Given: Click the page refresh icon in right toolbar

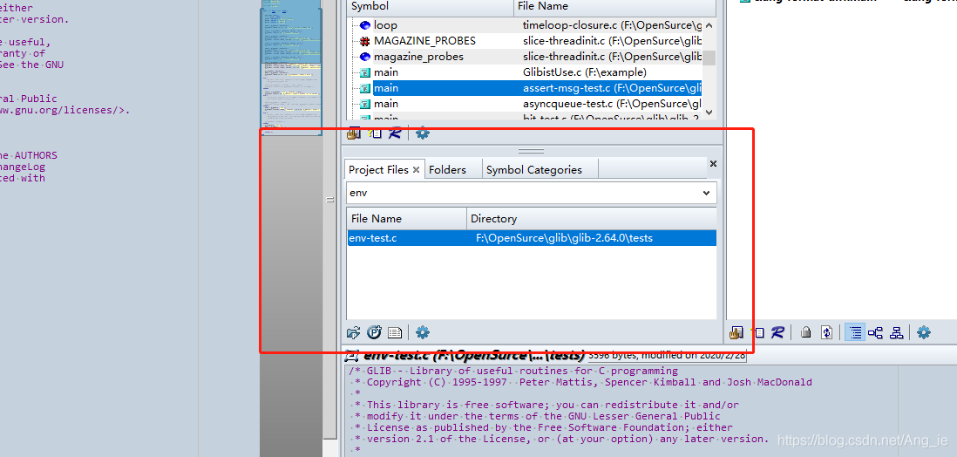Looking at the screenshot, I should (826, 332).
